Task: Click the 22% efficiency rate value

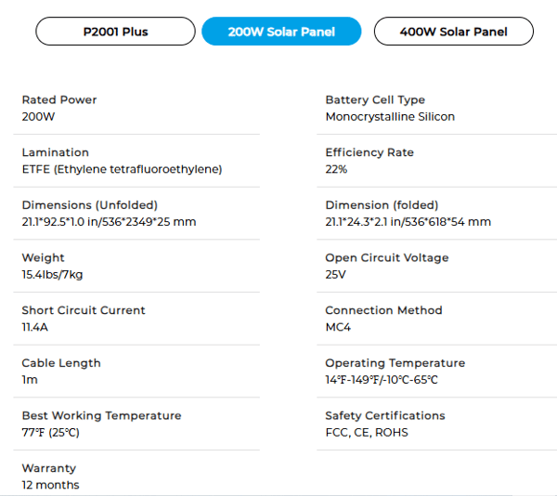Action: click(336, 170)
